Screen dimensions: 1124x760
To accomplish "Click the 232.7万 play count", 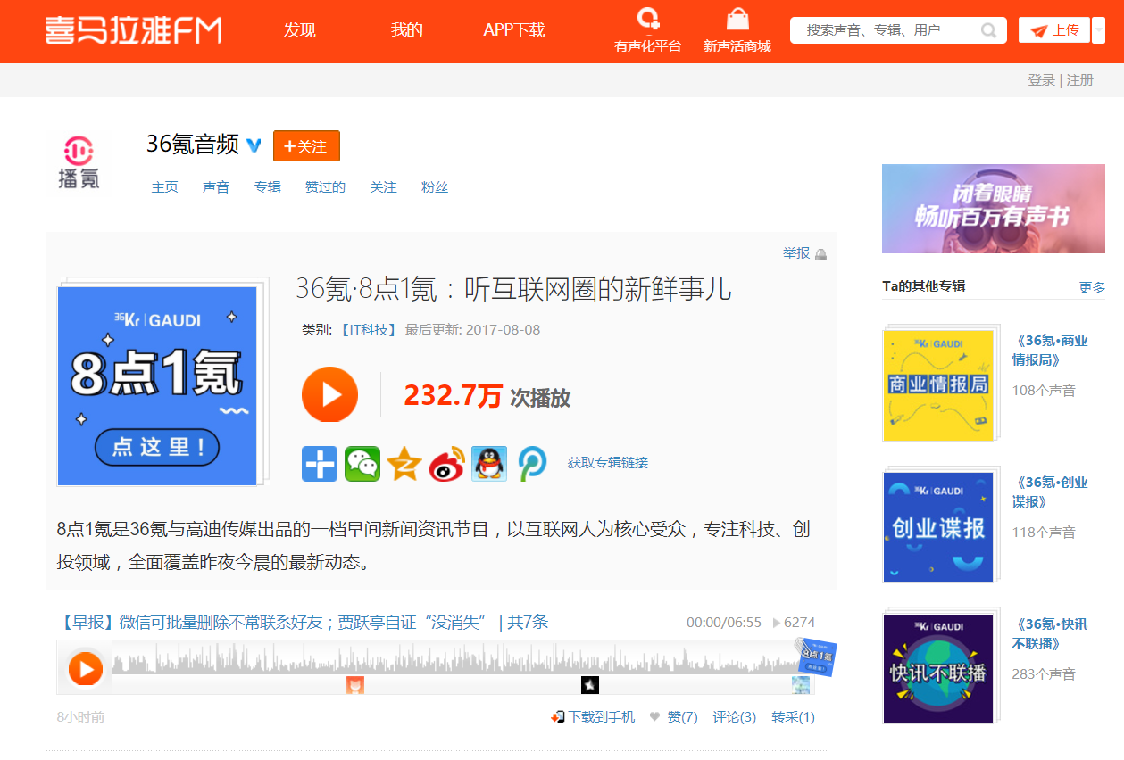I will click(453, 396).
